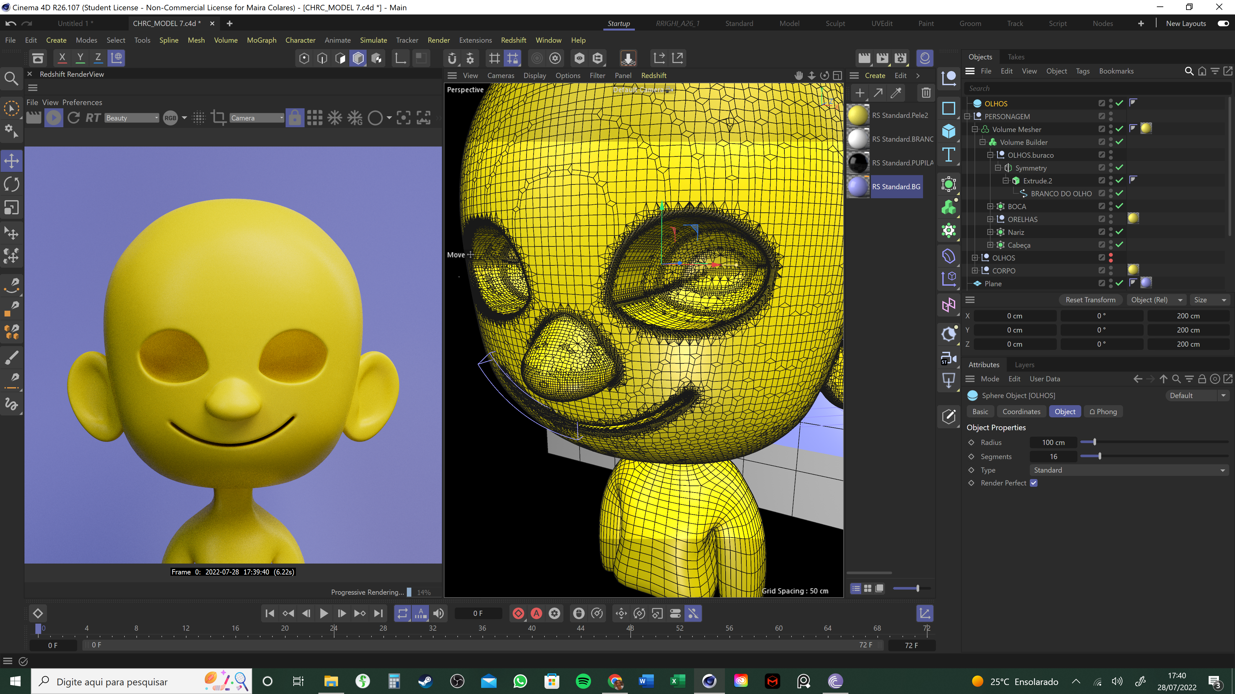Click the record active objects button
The height and width of the screenshot is (694, 1235).
[518, 614]
